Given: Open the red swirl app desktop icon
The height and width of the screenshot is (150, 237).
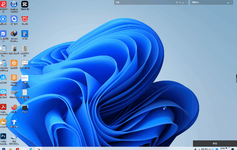Looking at the screenshot, I should (x=14, y=107).
